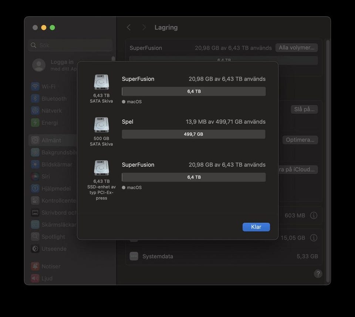Show info for the 603 MB item
This screenshot has width=355, height=317.
(x=314, y=215)
